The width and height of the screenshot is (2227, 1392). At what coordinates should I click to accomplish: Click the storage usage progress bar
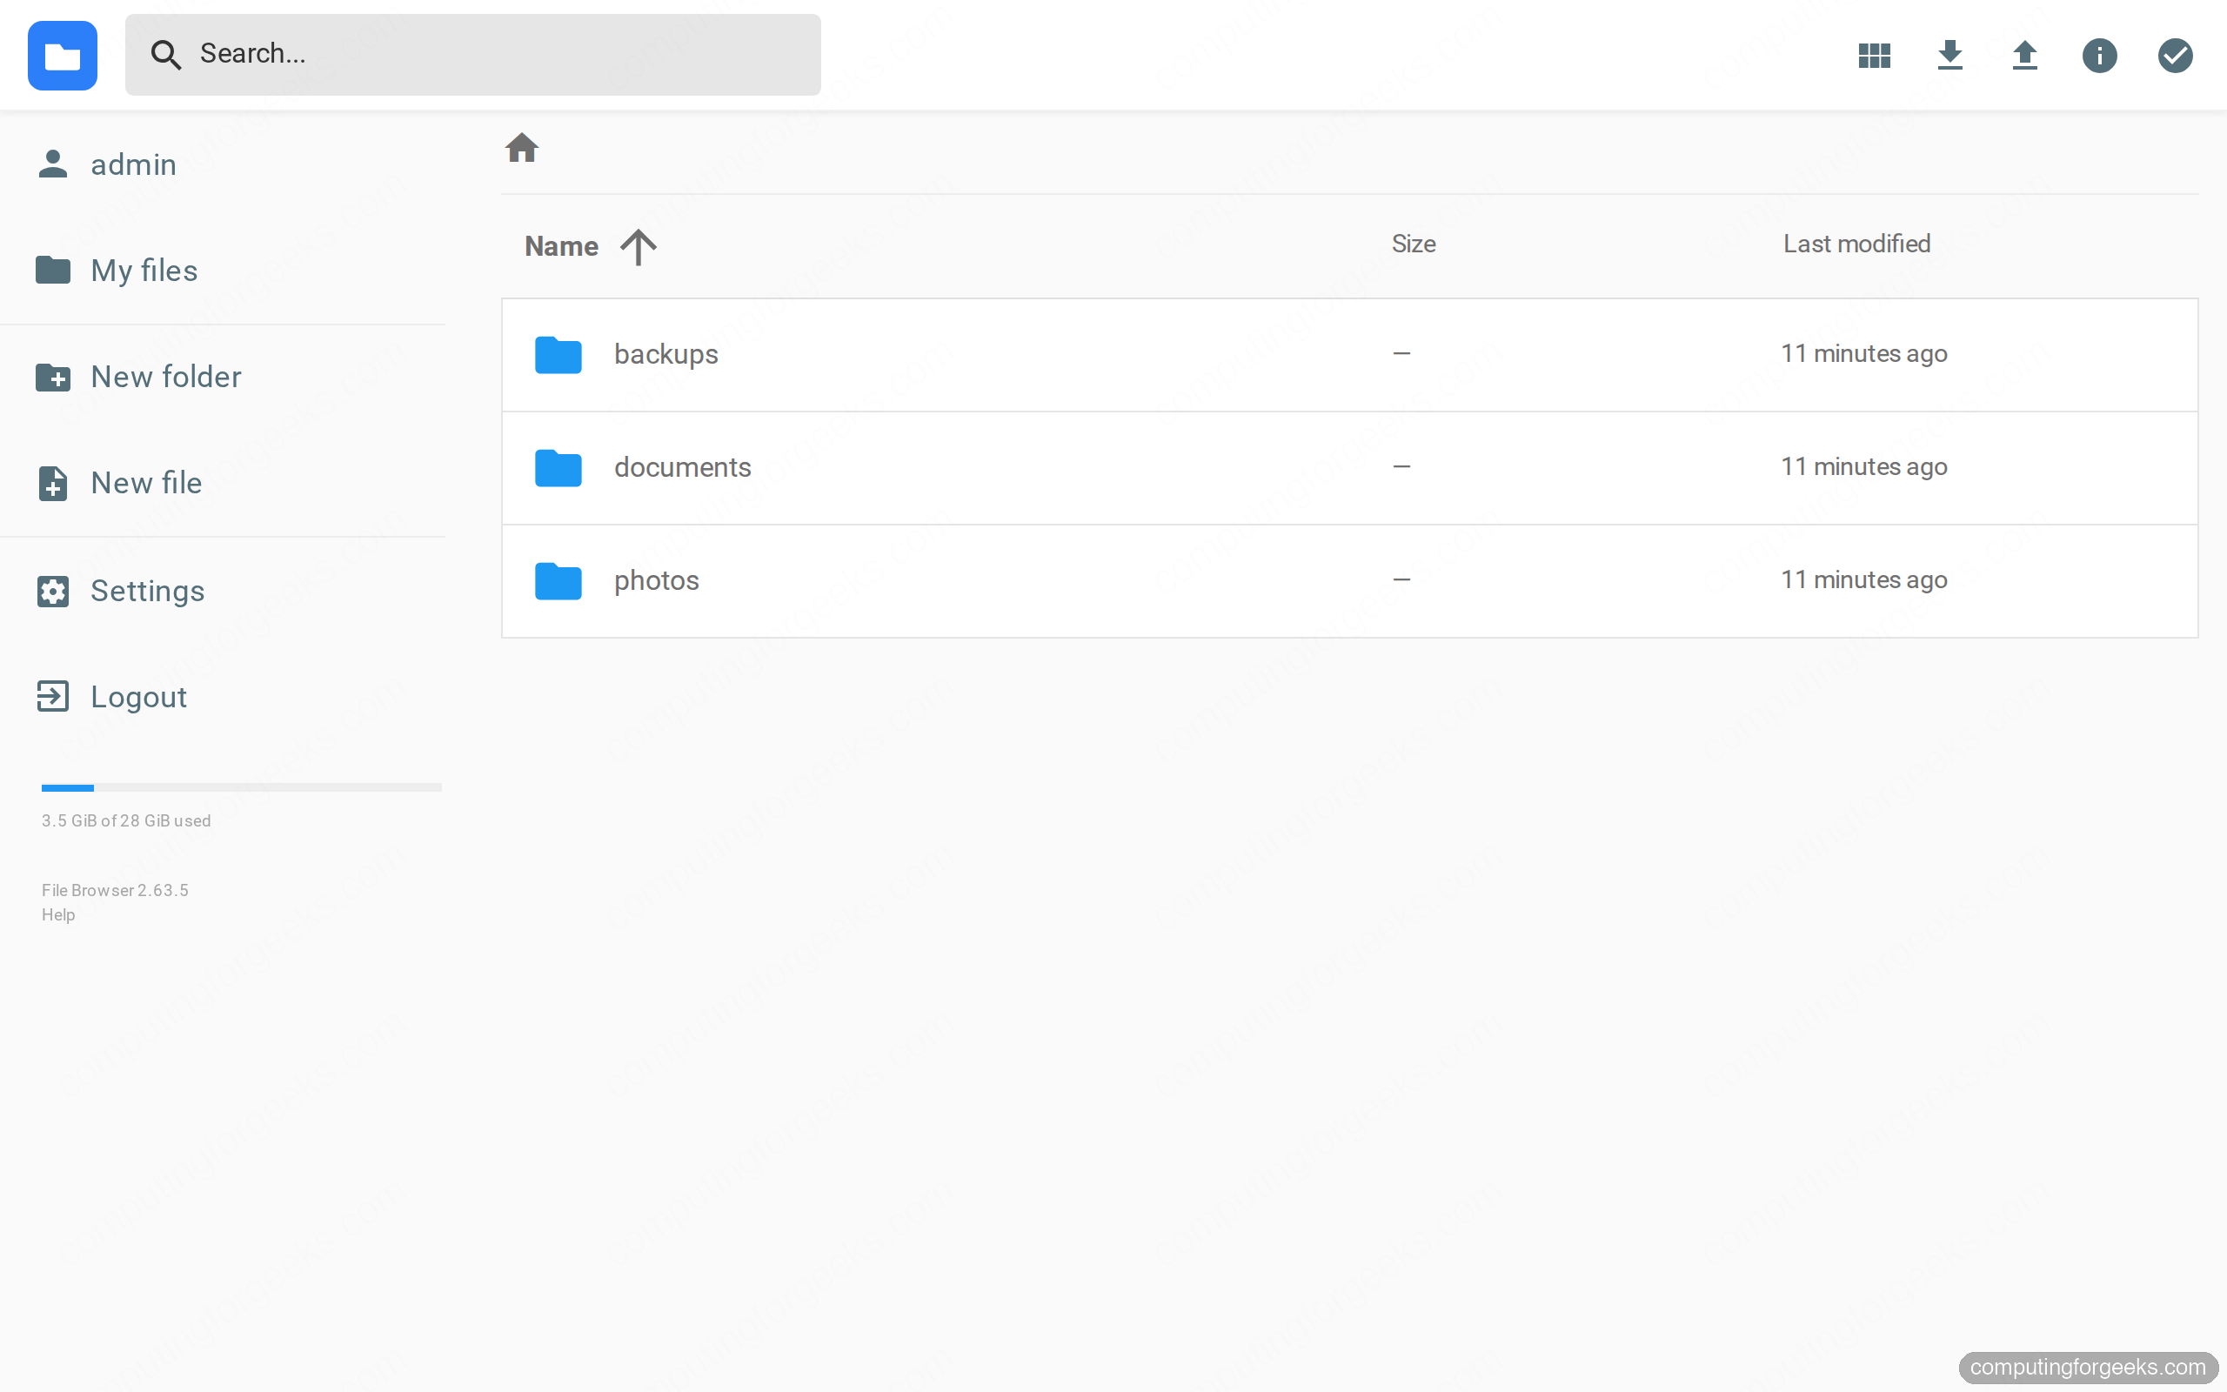point(241,787)
